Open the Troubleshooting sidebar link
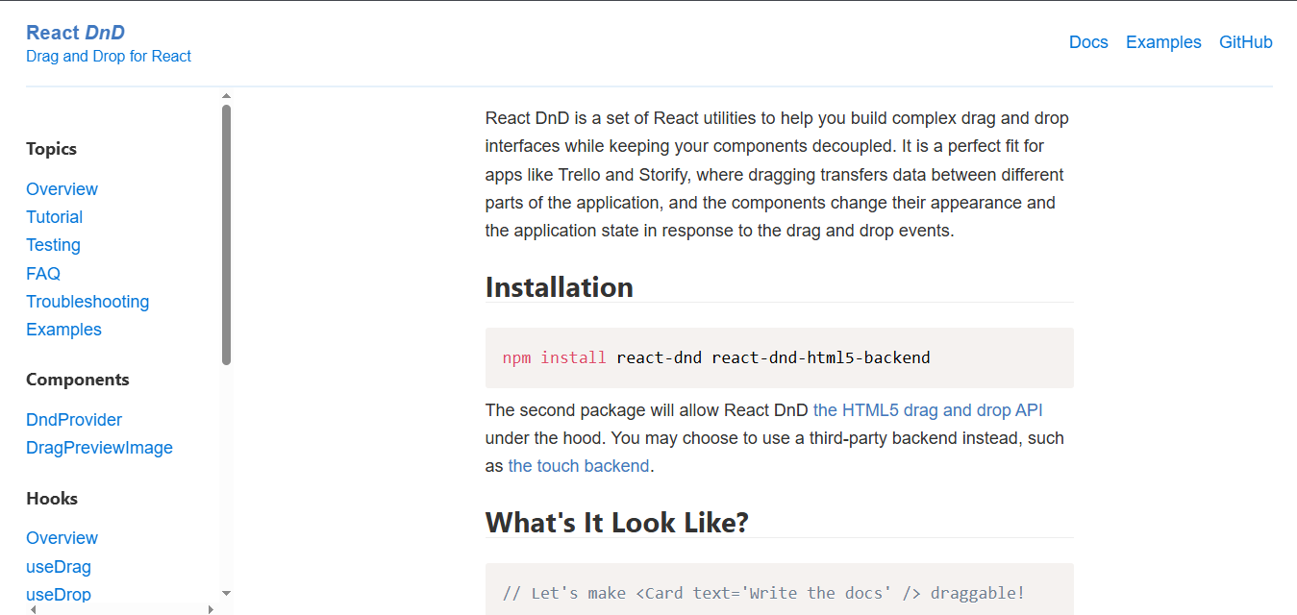 [x=87, y=302]
